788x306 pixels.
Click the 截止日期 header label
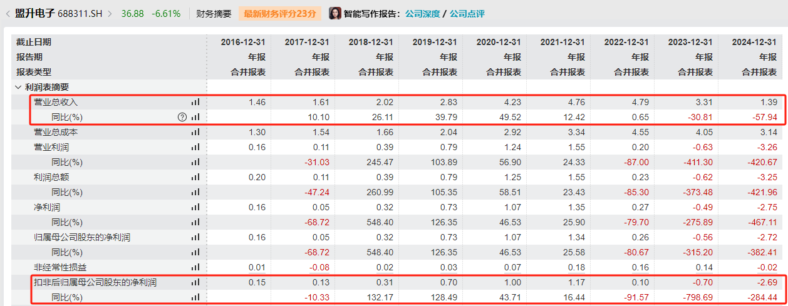34,42
